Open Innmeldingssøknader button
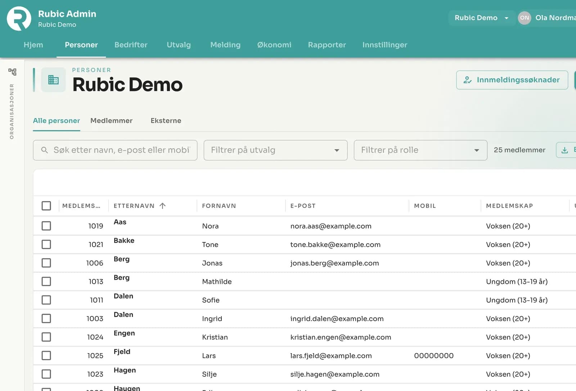This screenshot has width=576, height=391. pyautogui.click(x=512, y=80)
